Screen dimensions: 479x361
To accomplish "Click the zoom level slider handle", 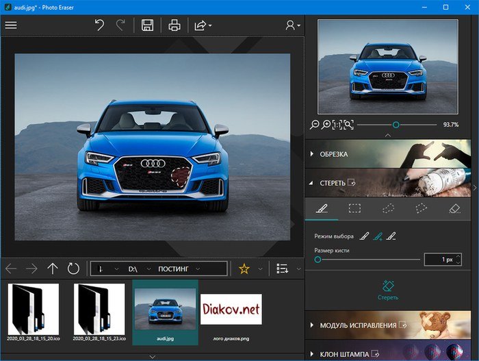I will pos(396,125).
